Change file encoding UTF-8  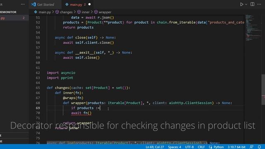pyautogui.click(x=189, y=147)
